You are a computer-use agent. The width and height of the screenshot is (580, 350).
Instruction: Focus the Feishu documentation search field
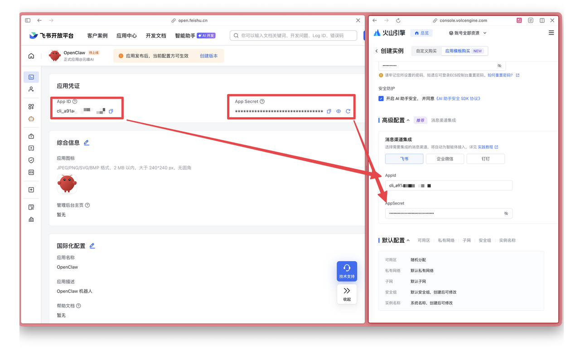point(293,35)
